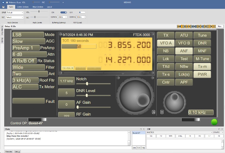The width and height of the screenshot is (225, 153).
Task: Open the Control Devices tab
Action: coord(23,7)
